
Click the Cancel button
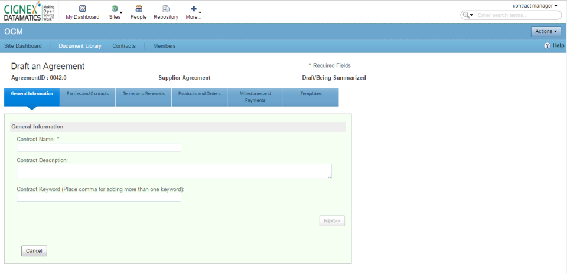click(34, 251)
